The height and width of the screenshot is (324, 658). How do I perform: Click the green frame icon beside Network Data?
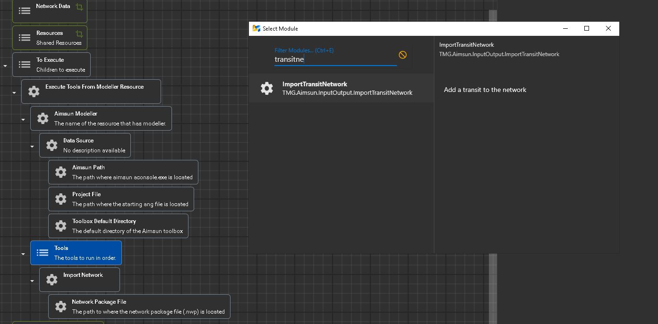(79, 8)
